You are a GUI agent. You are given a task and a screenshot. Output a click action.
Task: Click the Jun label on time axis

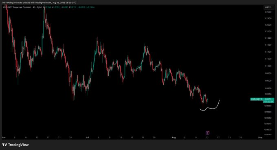tap(4, 137)
